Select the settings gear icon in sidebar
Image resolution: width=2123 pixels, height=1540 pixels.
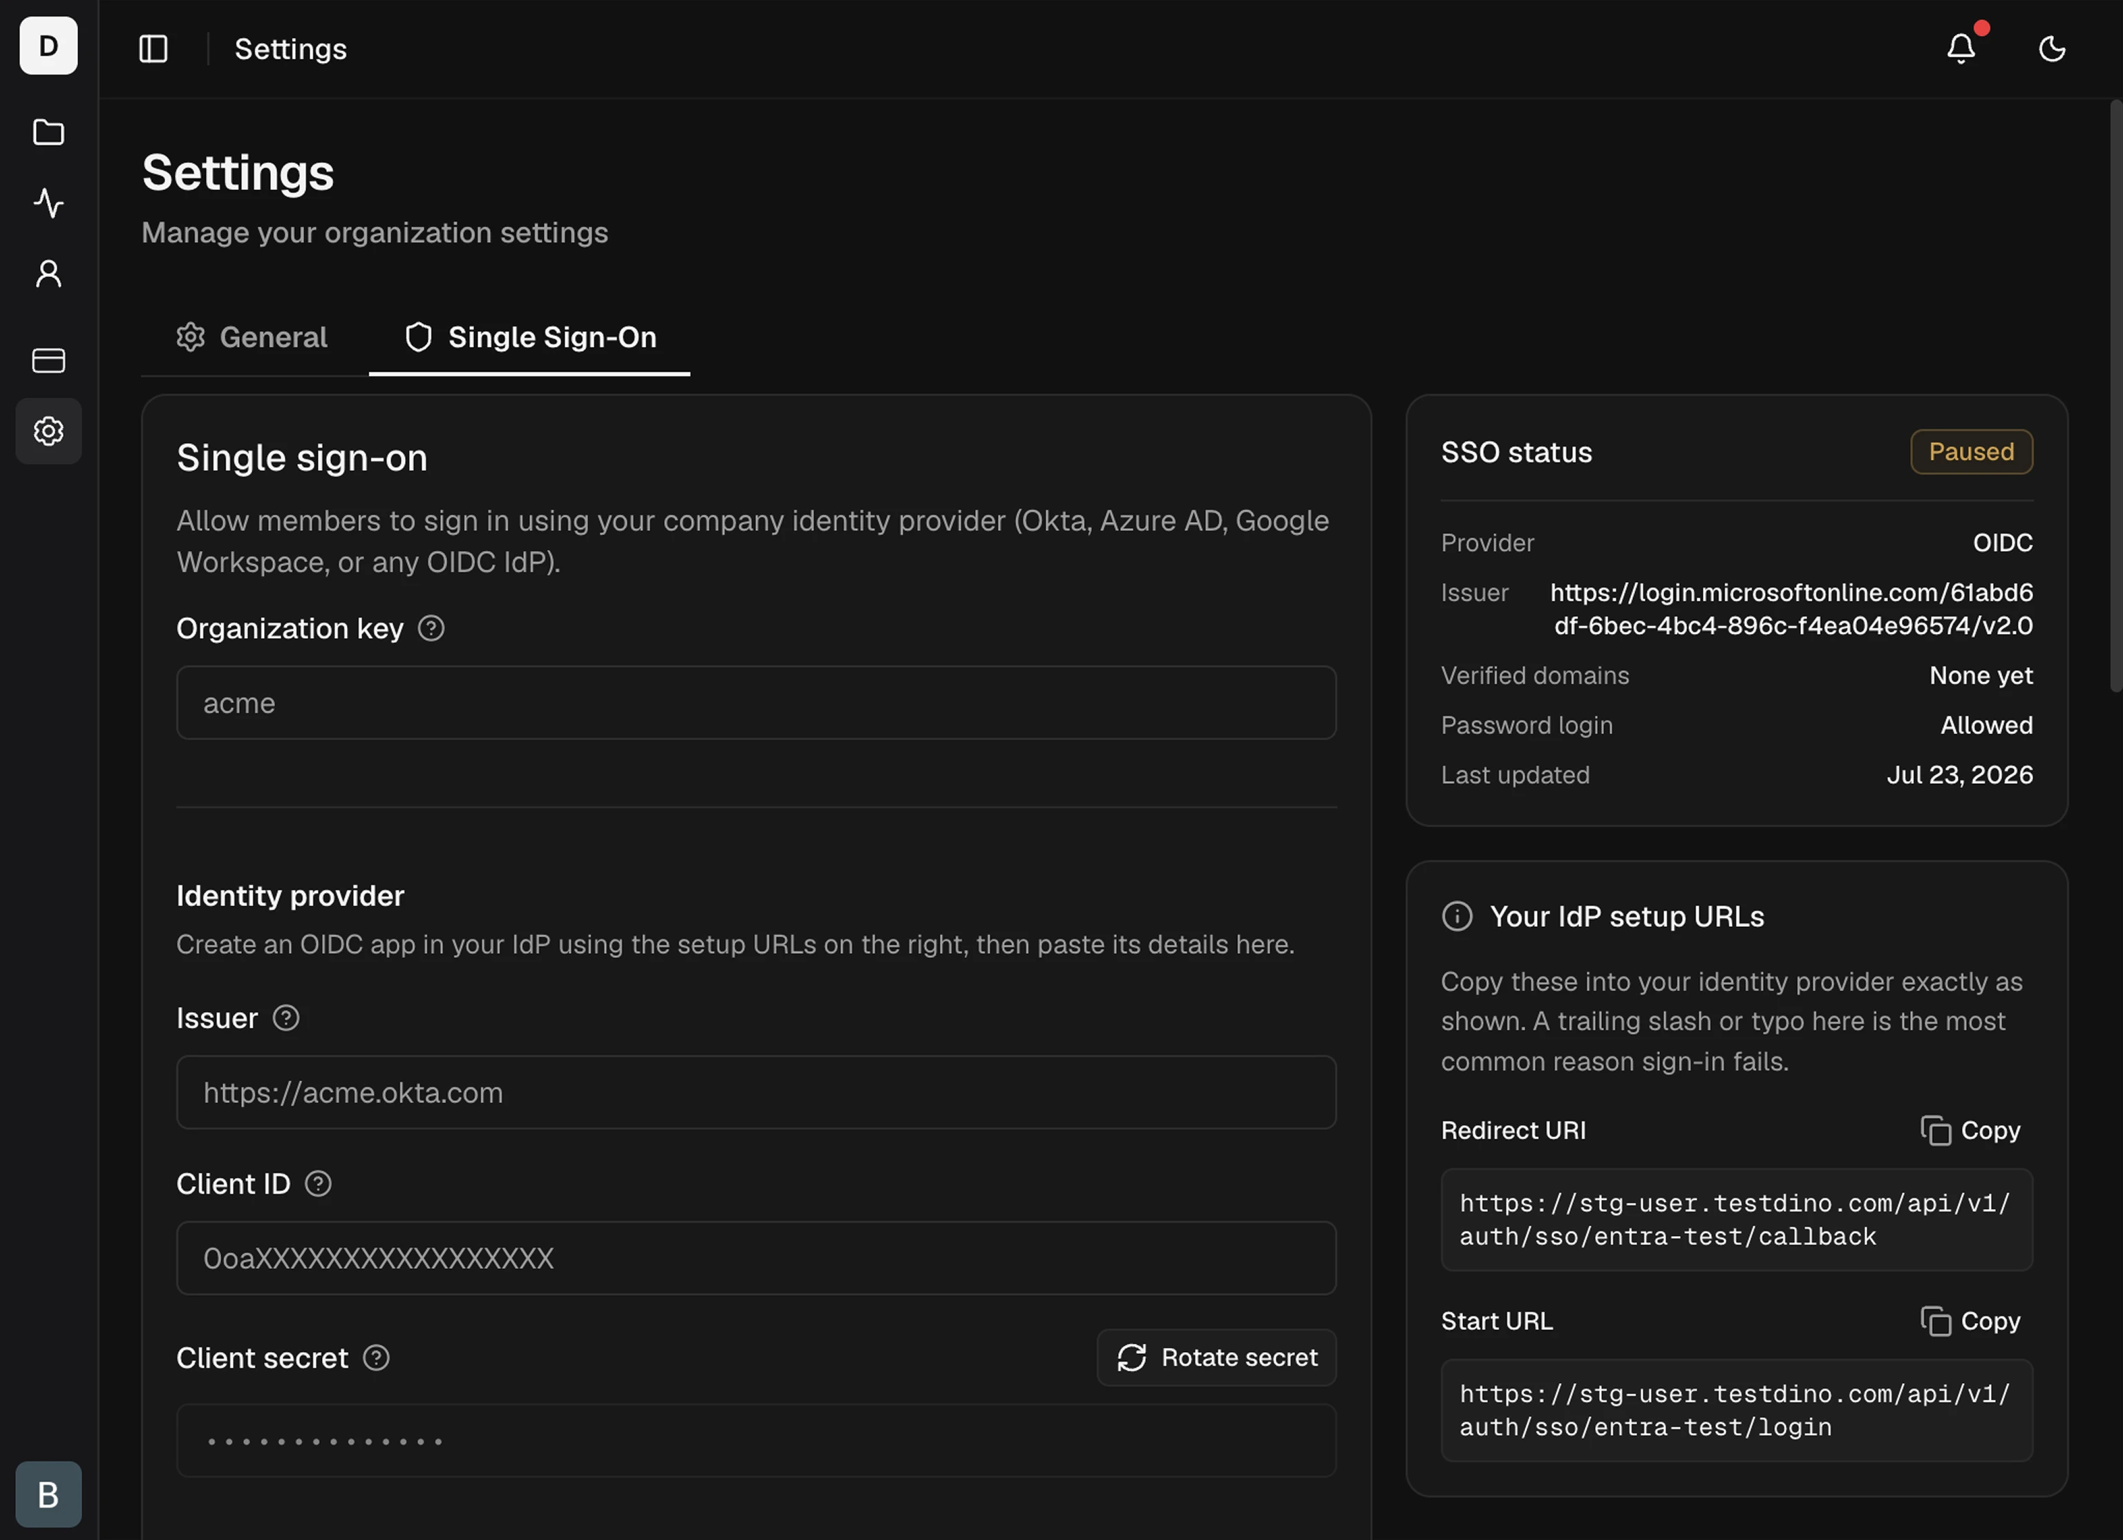click(x=48, y=431)
